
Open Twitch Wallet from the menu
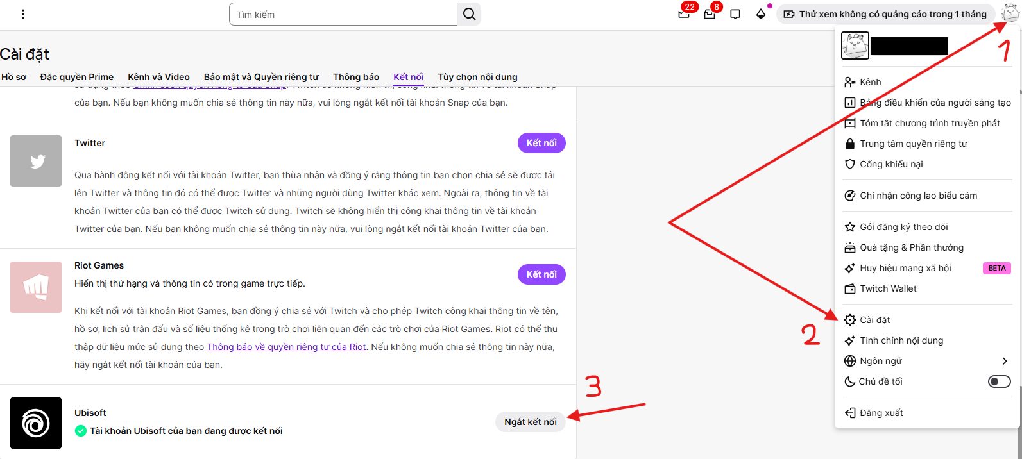pyautogui.click(x=927, y=288)
